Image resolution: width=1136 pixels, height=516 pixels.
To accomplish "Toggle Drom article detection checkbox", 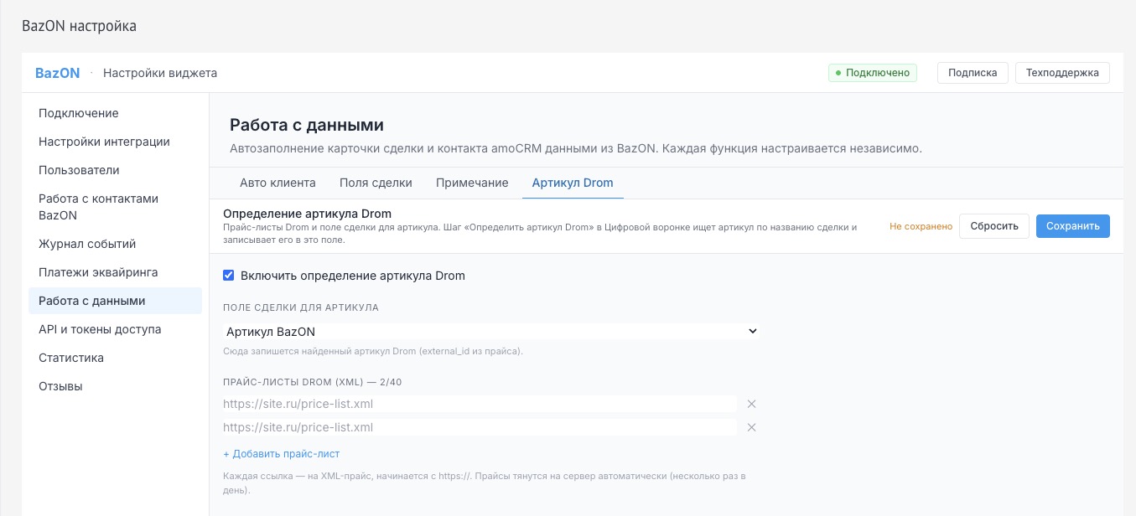I will coord(229,275).
